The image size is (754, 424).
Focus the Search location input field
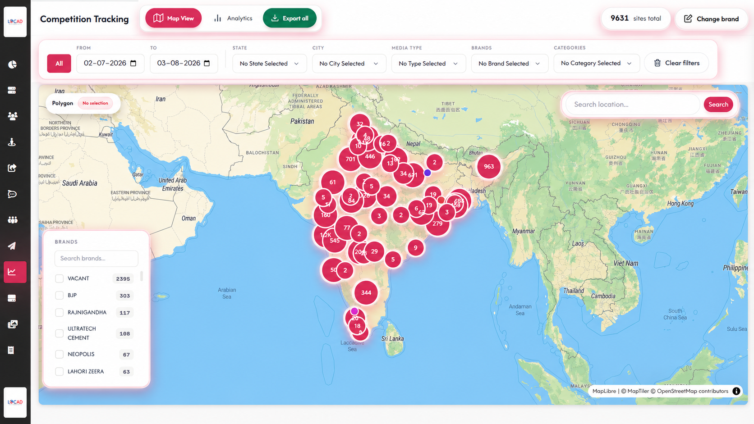coord(633,104)
